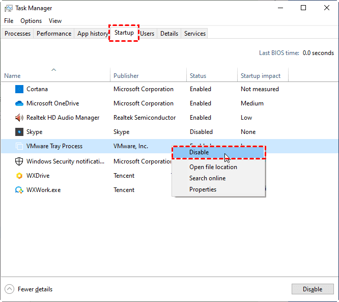Open the Options menu
This screenshot has height=302, width=339.
coord(31,21)
